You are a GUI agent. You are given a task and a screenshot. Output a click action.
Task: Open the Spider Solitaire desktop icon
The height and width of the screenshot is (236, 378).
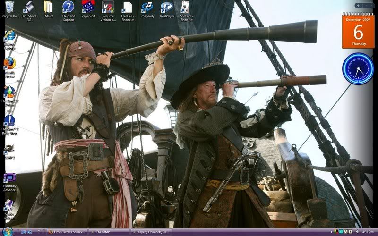click(9, 209)
